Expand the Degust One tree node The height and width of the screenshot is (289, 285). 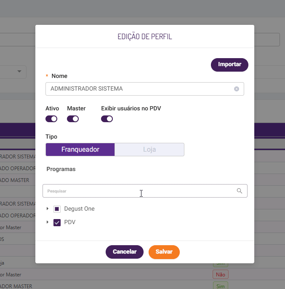[48, 209]
